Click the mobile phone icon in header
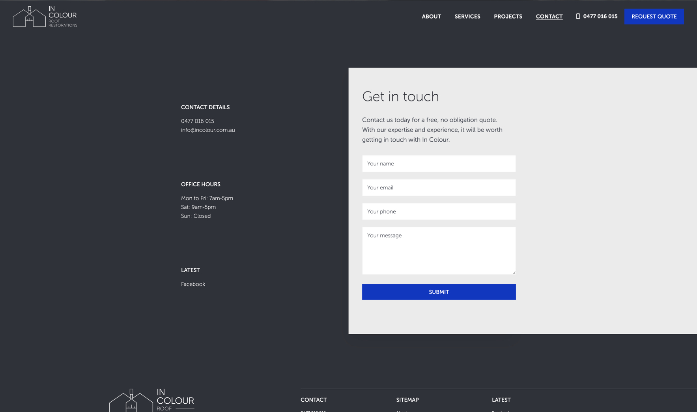697x412 pixels. [578, 17]
